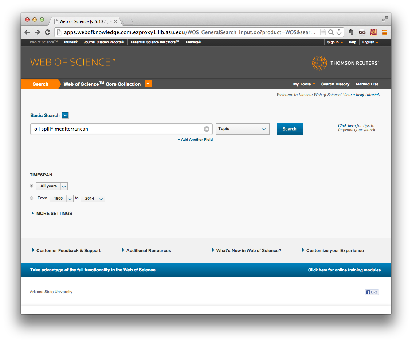Open the zoom magnifier icon in address bar
This screenshot has width=412, height=343.
pos(331,32)
